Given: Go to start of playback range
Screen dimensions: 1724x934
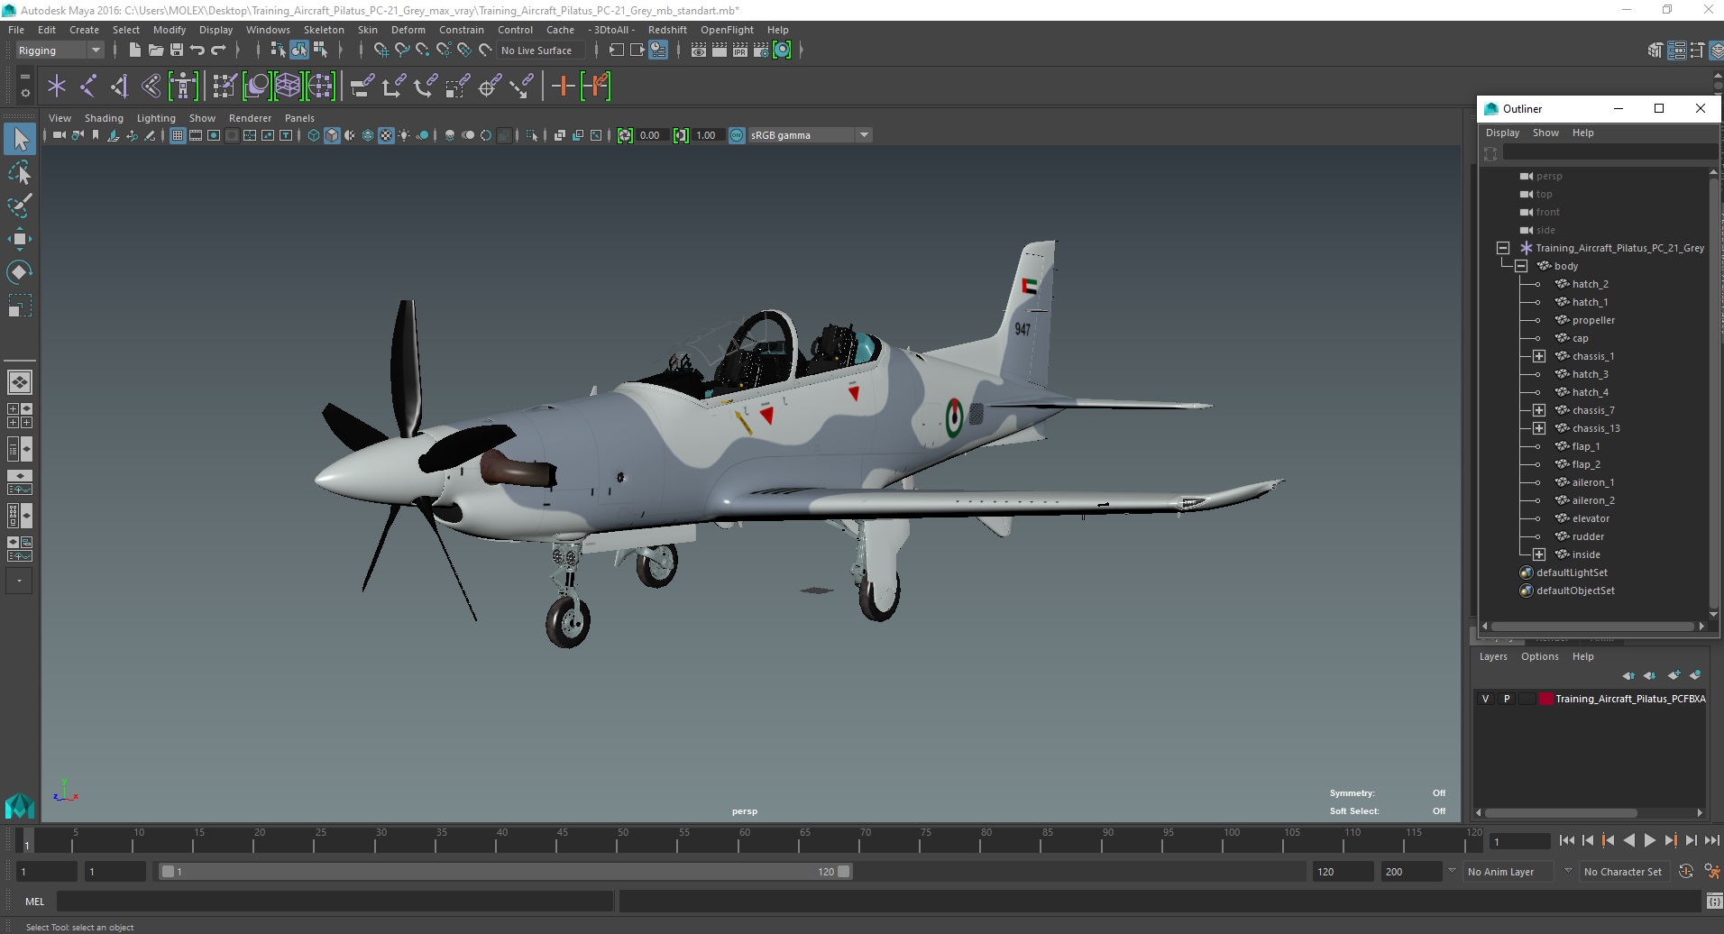Looking at the screenshot, I should tap(1566, 840).
